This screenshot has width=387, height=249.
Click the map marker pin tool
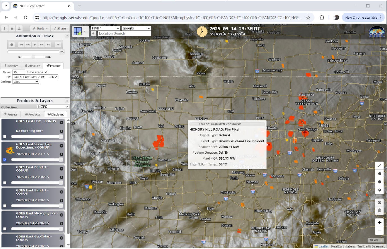[x=379, y=190]
